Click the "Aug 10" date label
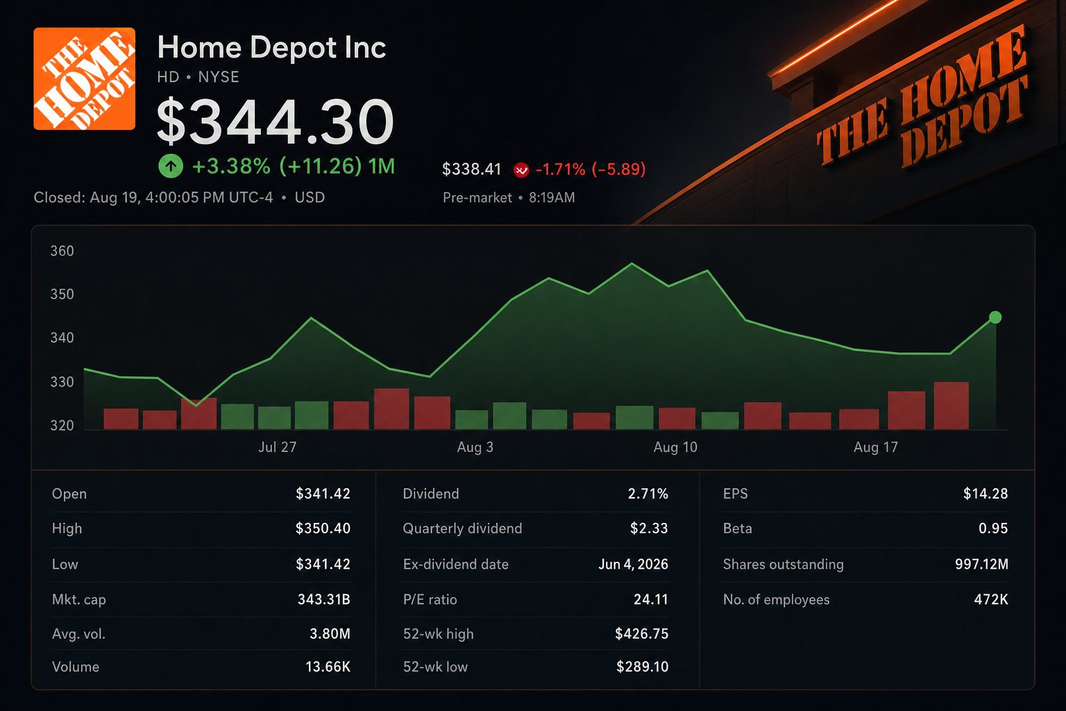Image resolution: width=1066 pixels, height=711 pixels. [x=675, y=447]
